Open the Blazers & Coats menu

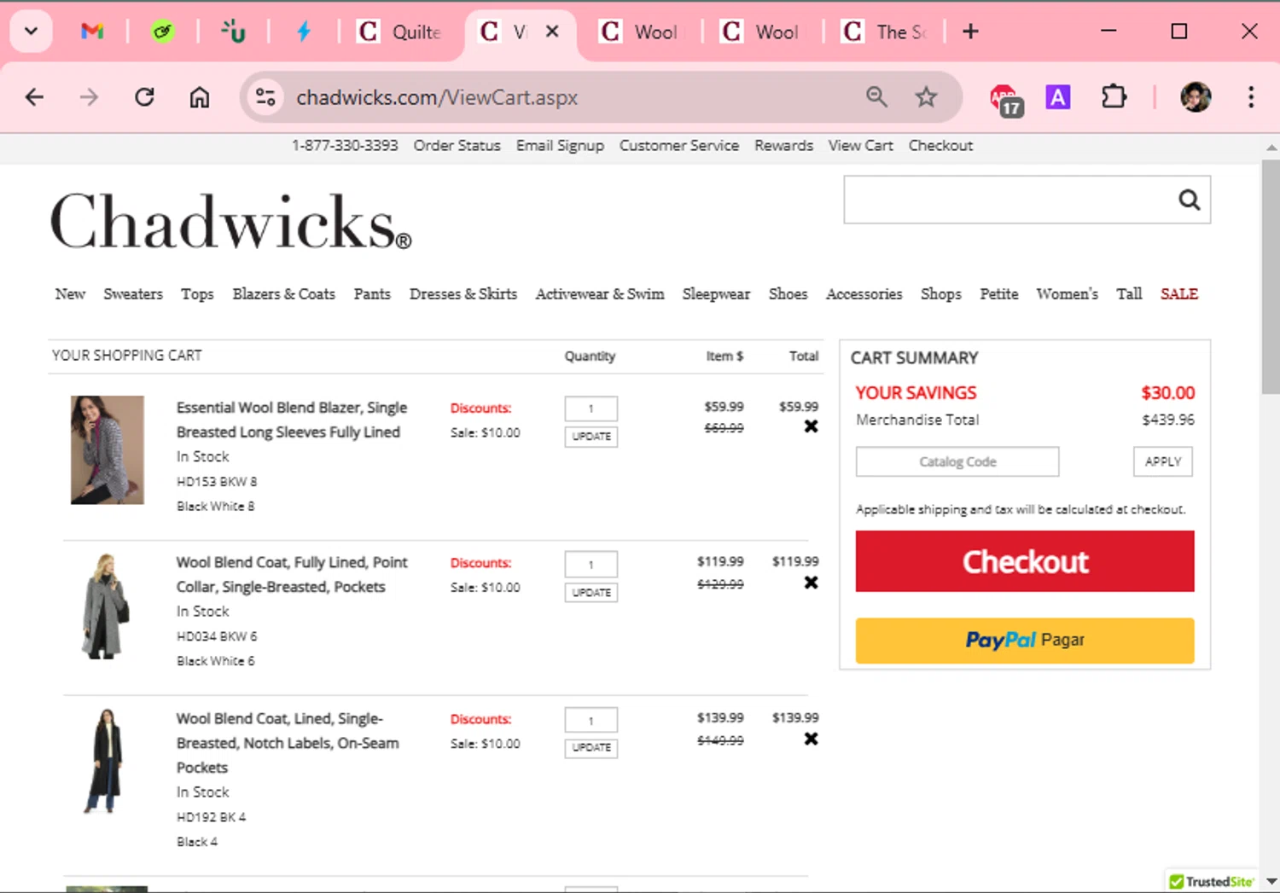(284, 294)
